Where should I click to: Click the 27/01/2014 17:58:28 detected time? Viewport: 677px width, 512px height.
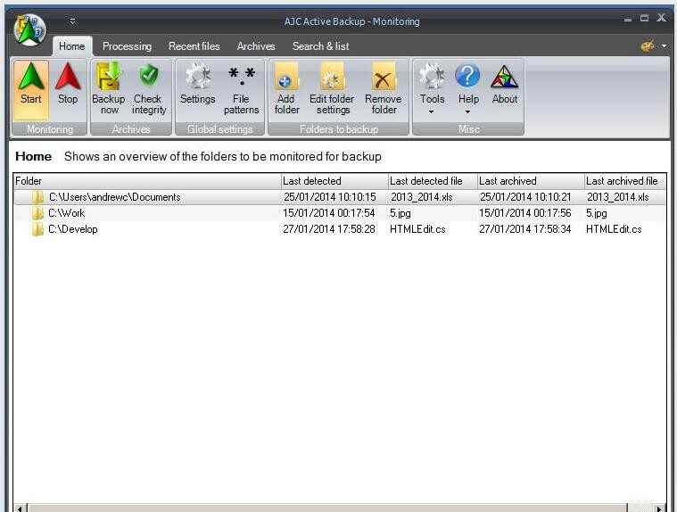(x=328, y=229)
